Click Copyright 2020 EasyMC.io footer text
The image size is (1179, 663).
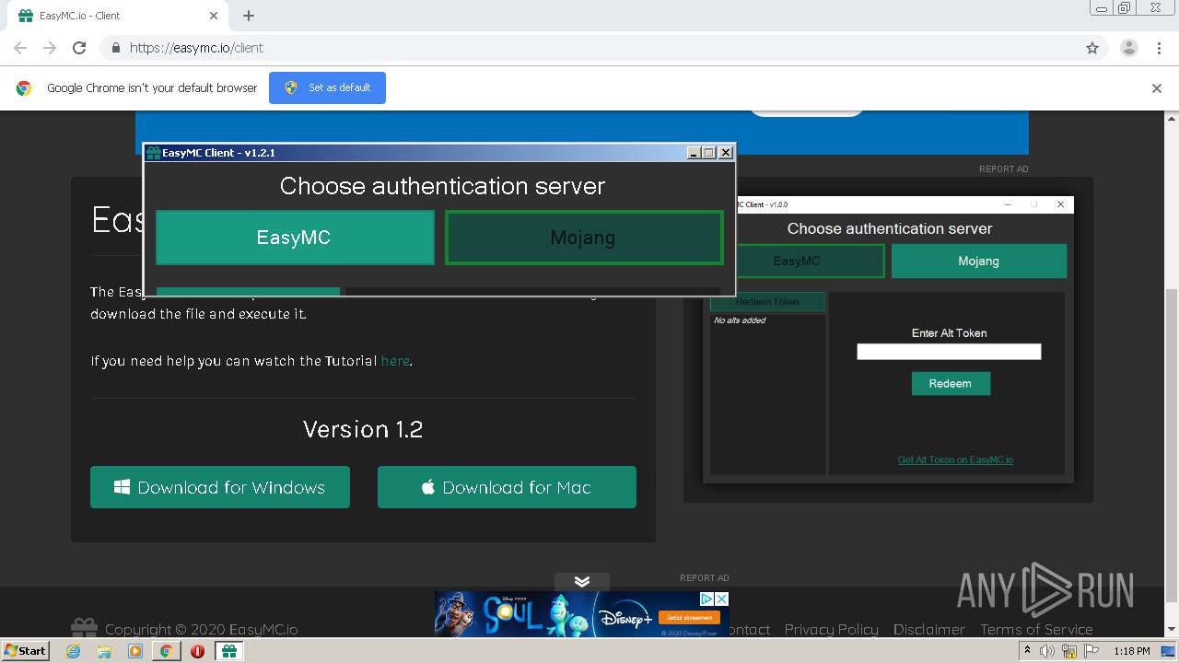pyautogui.click(x=201, y=629)
